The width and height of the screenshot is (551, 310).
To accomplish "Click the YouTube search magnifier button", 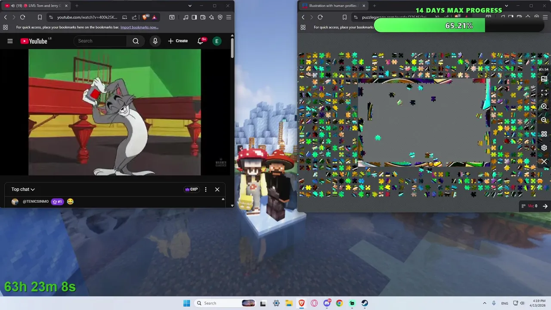I will 136,41.
